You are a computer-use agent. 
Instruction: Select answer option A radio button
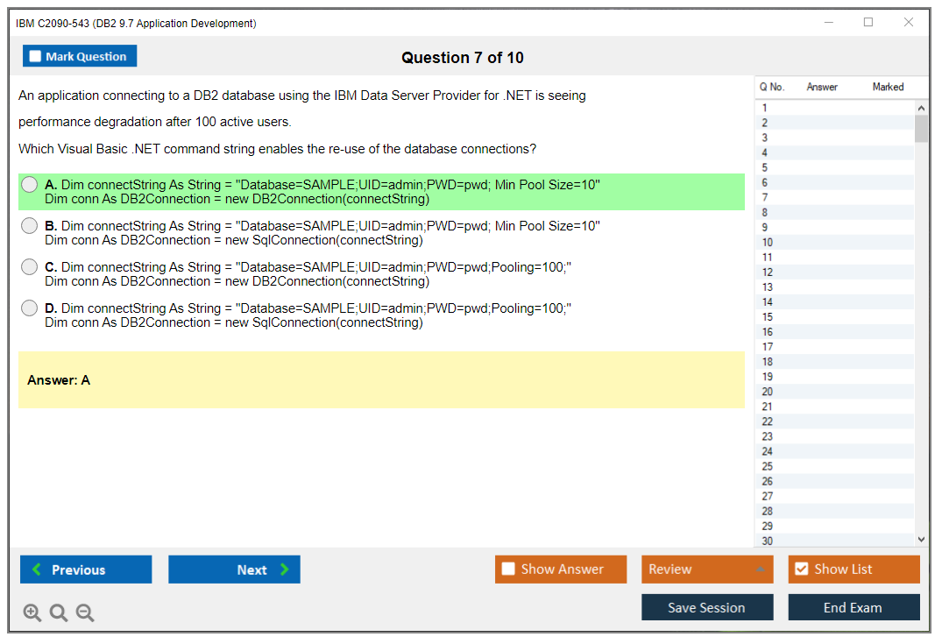coord(30,185)
